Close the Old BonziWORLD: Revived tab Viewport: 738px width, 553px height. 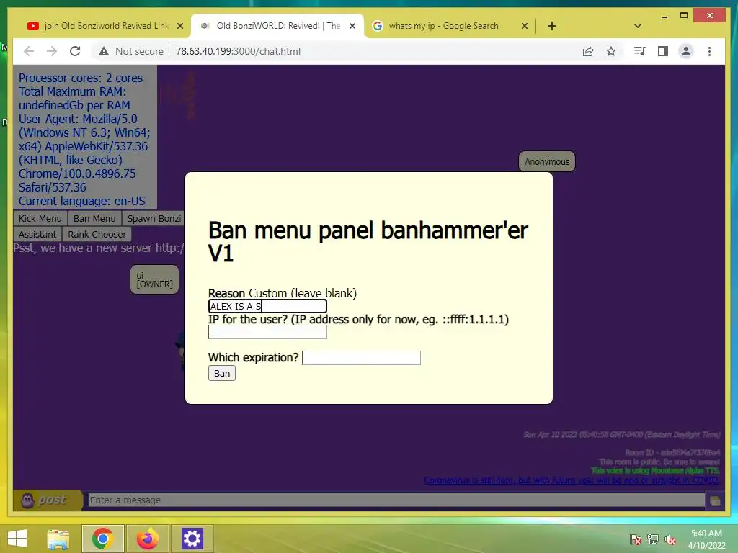[352, 26]
